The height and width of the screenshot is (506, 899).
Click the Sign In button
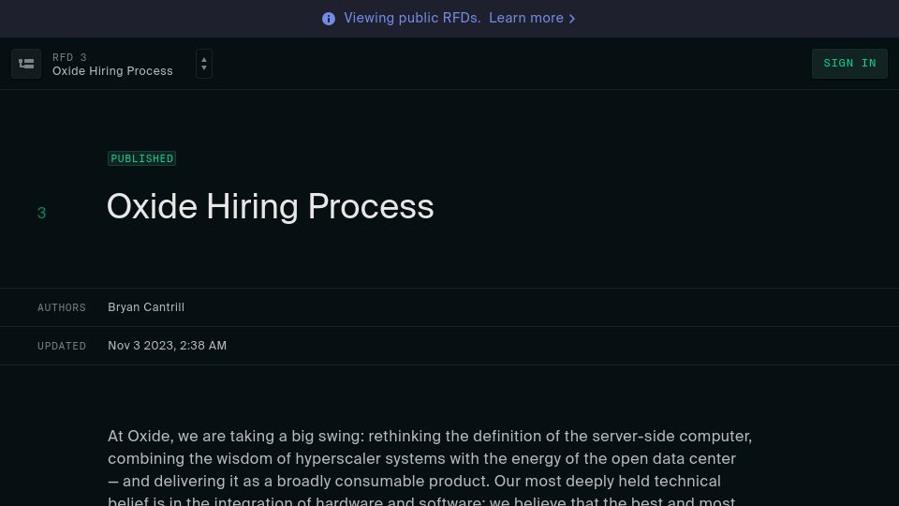(849, 64)
